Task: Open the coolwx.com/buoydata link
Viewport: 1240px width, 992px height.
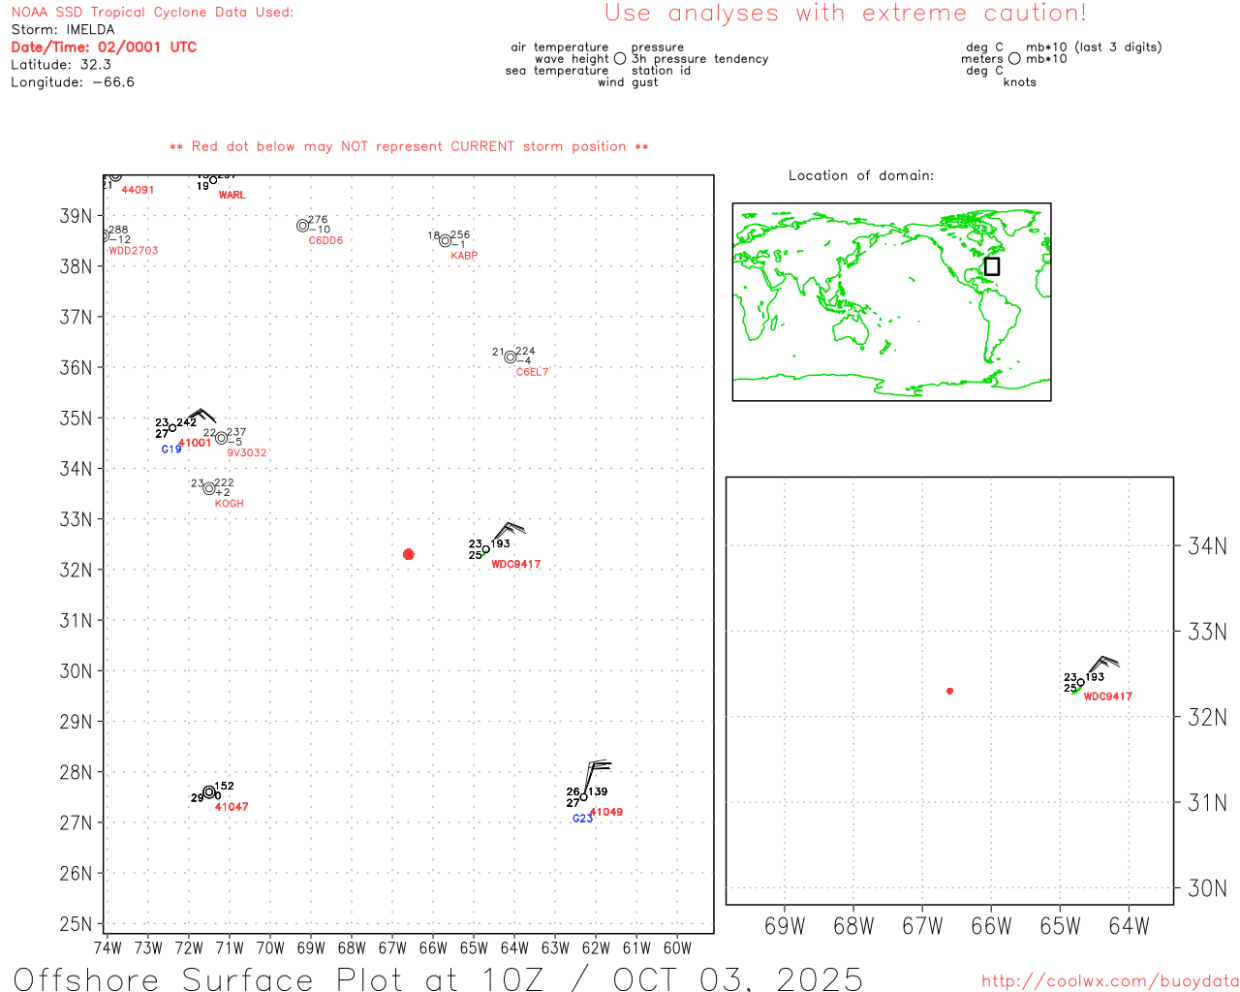Action: click(1109, 981)
